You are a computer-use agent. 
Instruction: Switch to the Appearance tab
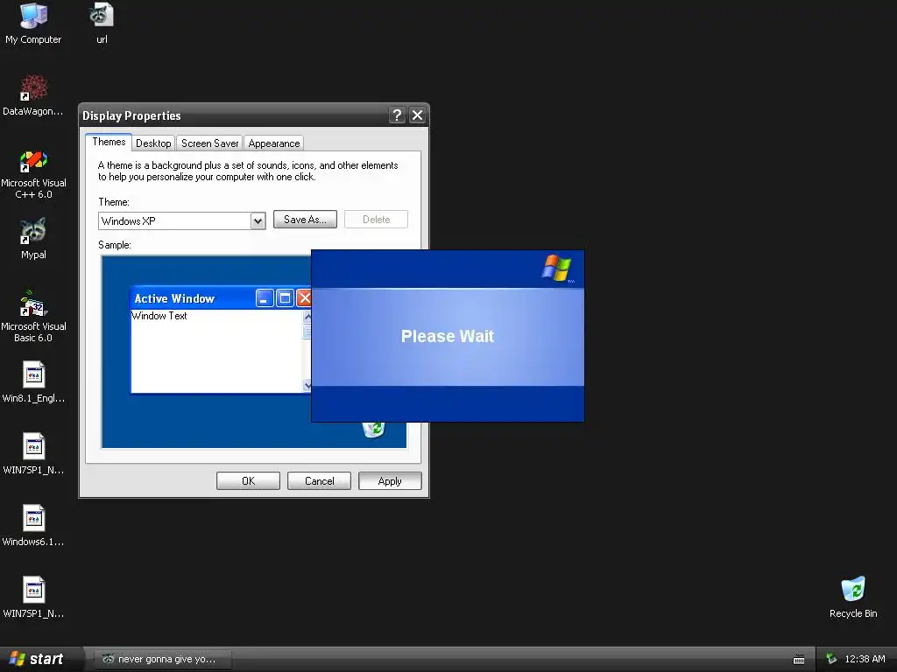[x=274, y=143]
